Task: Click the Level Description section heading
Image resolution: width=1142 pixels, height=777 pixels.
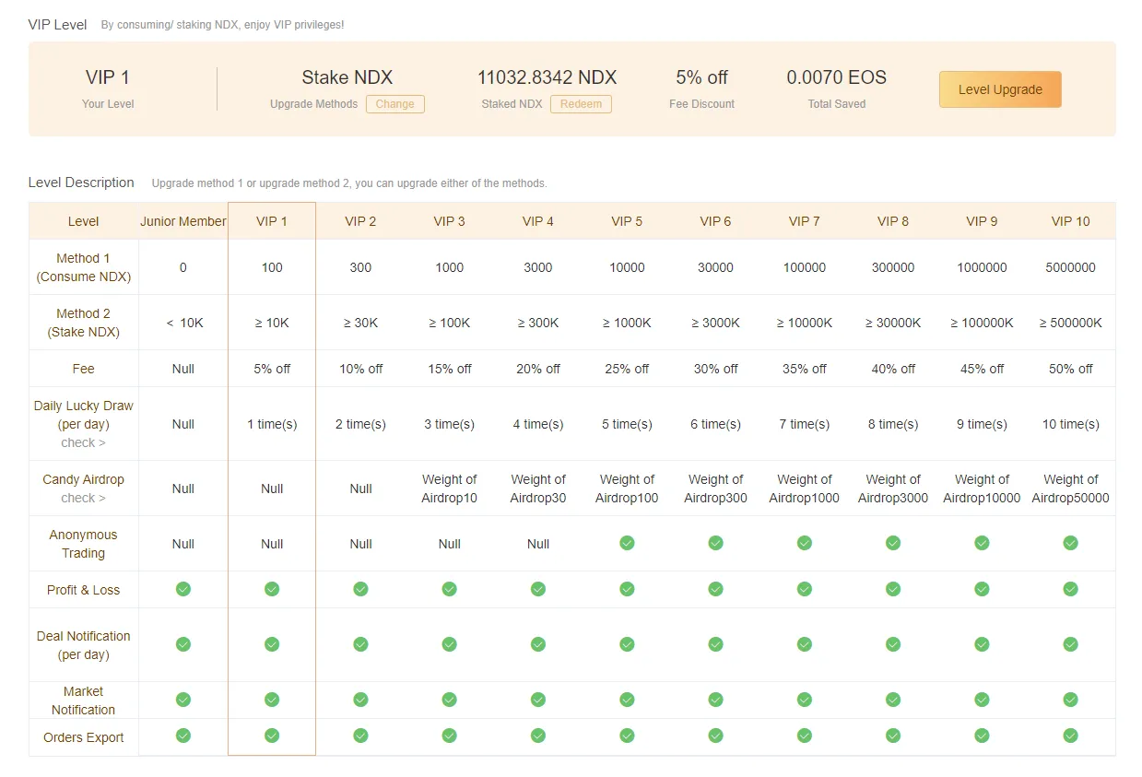Action: 81,182
